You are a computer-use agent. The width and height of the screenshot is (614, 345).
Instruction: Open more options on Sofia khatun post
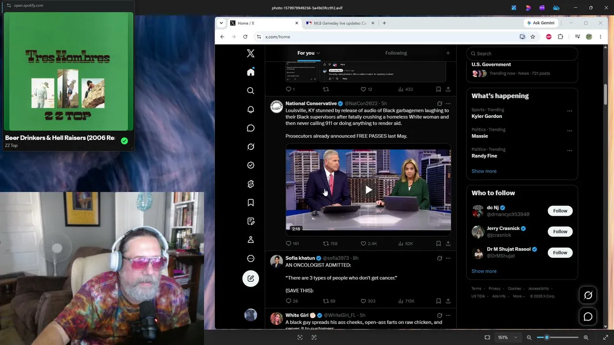pyautogui.click(x=448, y=258)
